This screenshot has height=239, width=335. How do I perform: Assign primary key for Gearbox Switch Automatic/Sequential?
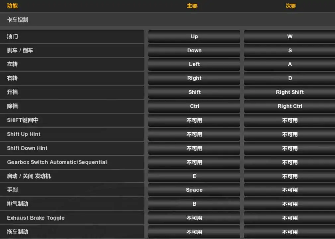(x=194, y=162)
